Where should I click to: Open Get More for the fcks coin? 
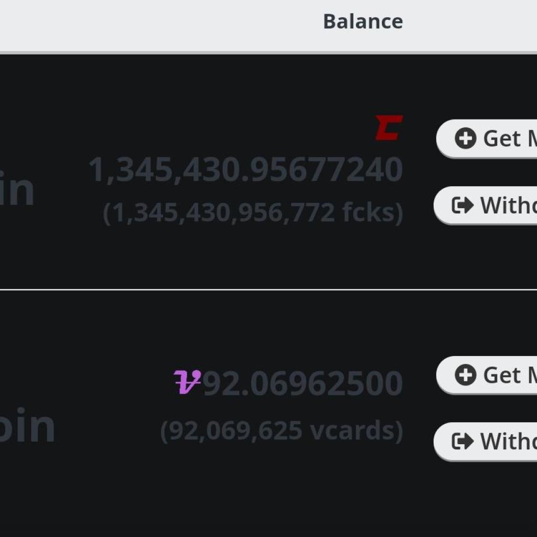pos(487,138)
